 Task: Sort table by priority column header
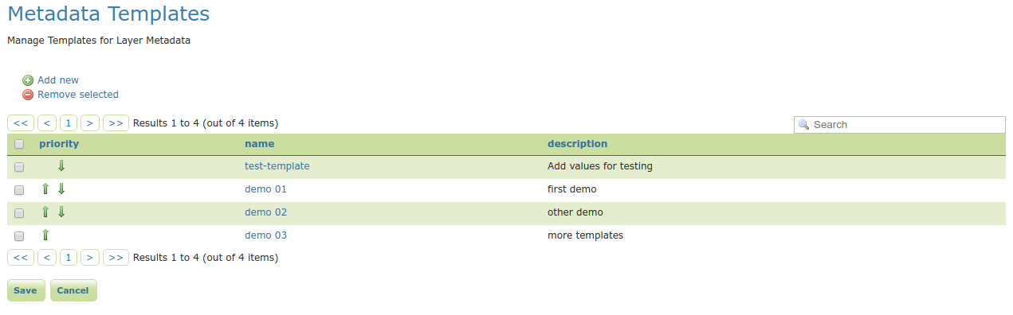click(59, 144)
